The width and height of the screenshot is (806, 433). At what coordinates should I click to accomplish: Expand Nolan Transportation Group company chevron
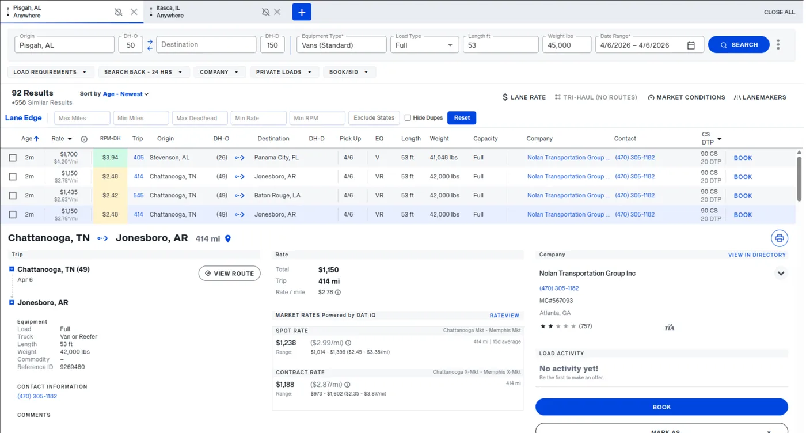pos(781,274)
